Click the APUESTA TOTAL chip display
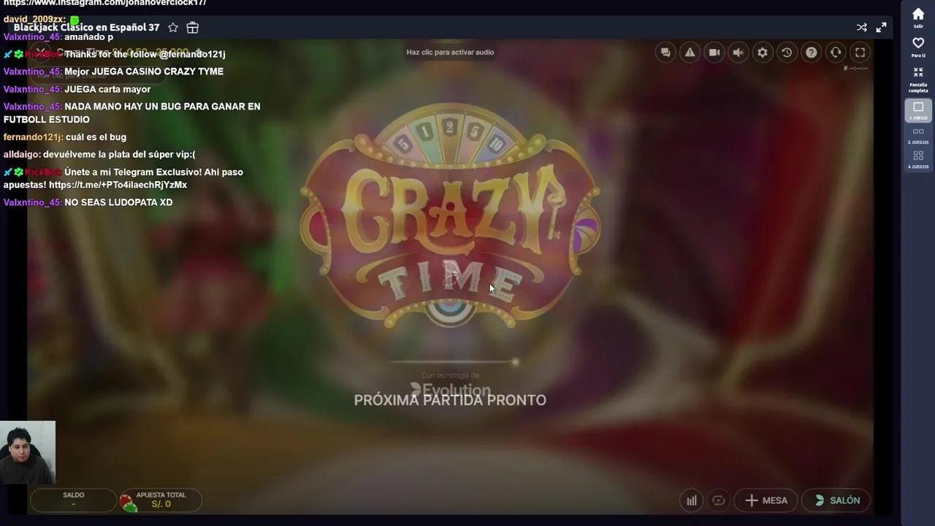Viewport: 935px width, 526px height. [160, 500]
